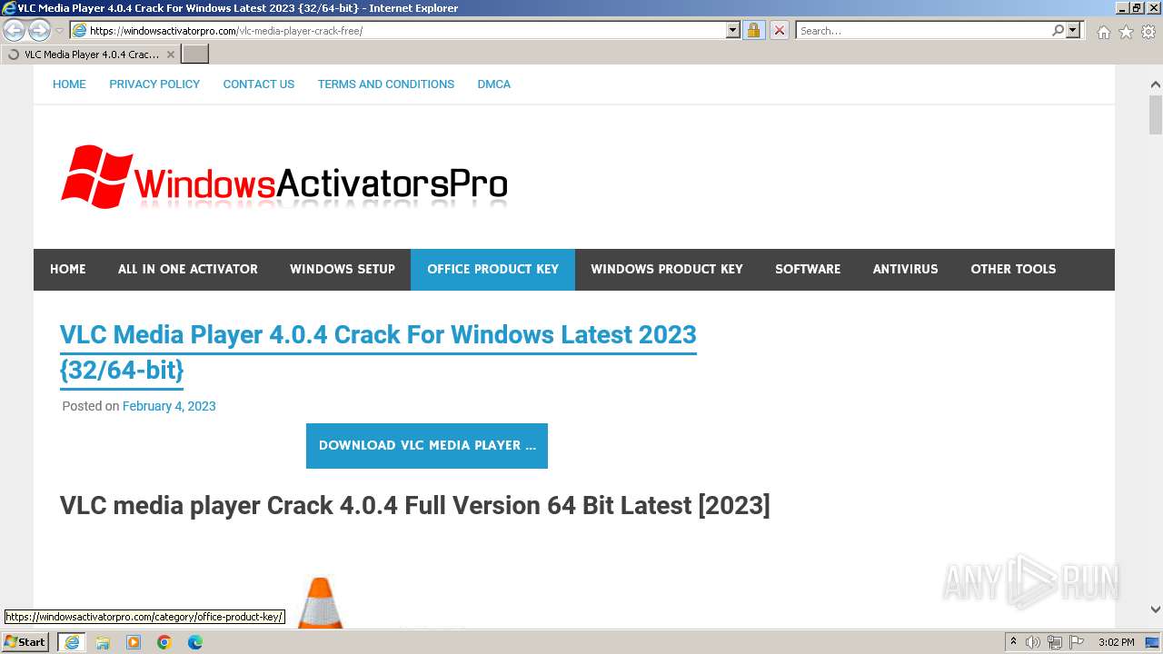Click Internet Explorer taskbar icon

[72, 642]
